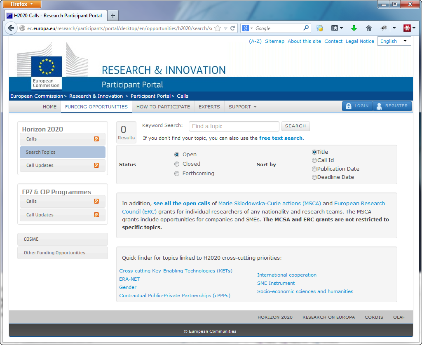
Task: Expand the search engine selector arrow
Action: (251, 28)
